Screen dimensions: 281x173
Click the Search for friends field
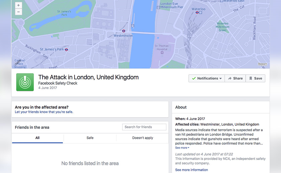[144, 127]
